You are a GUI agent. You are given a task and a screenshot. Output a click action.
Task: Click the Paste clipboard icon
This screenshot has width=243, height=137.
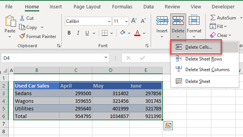[10, 21]
